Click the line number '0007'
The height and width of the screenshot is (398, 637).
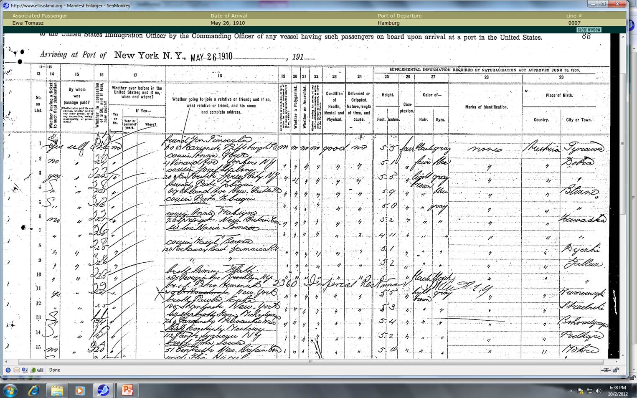point(574,23)
